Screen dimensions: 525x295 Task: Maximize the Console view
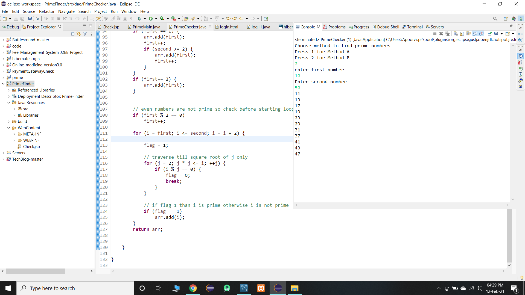click(511, 25)
